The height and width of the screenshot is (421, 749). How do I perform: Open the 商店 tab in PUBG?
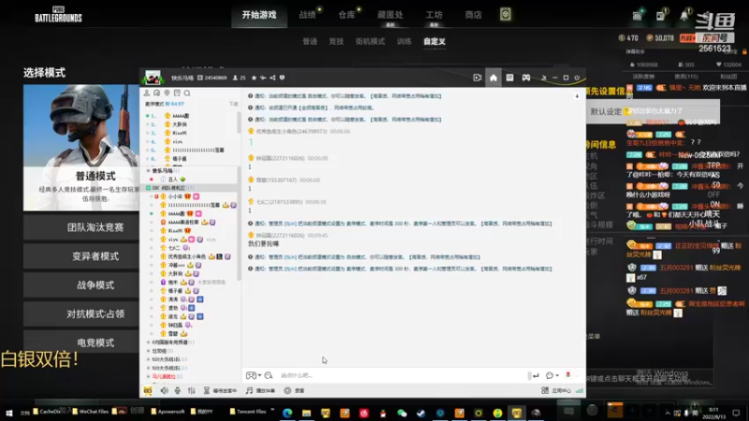473,15
